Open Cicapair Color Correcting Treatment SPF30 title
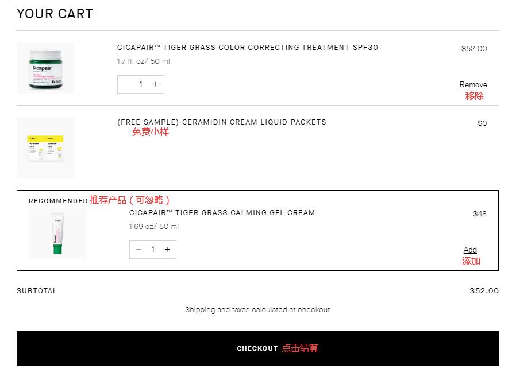512x369 pixels. pyautogui.click(x=248, y=48)
